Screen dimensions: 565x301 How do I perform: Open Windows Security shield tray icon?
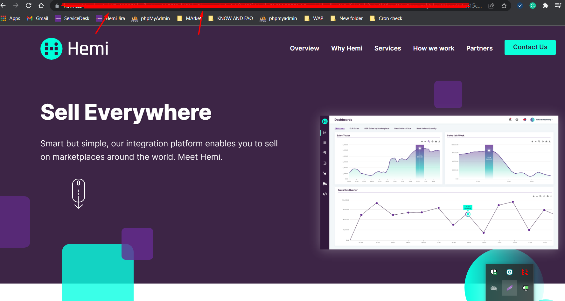point(494,272)
